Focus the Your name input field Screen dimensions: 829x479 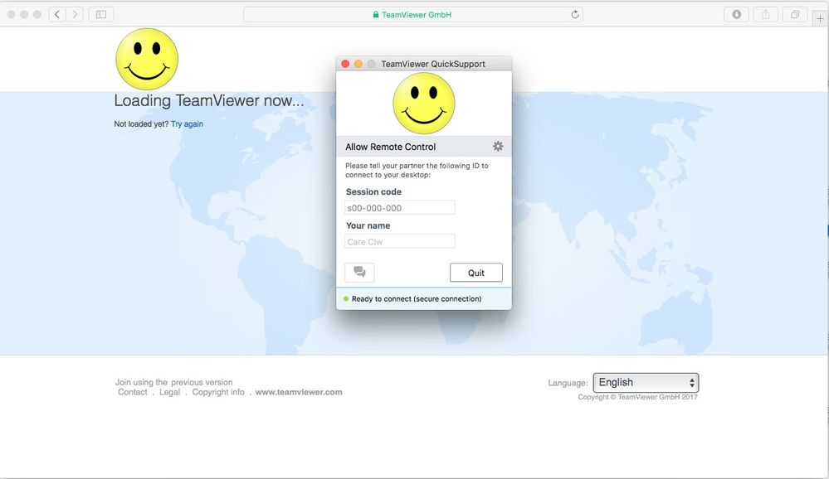pos(400,241)
